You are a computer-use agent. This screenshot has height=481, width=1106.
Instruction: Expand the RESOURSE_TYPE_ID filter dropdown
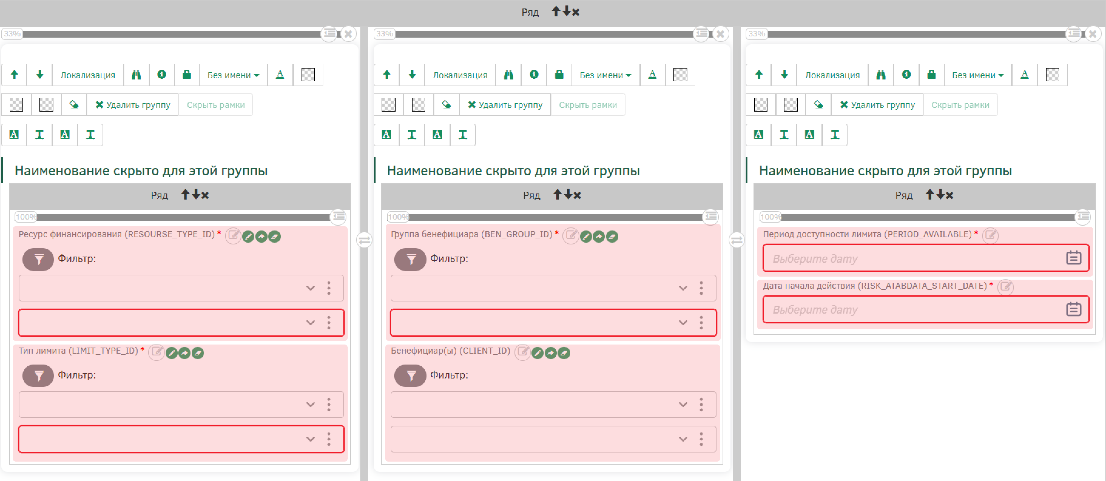point(310,288)
